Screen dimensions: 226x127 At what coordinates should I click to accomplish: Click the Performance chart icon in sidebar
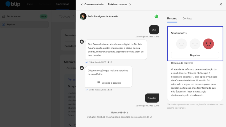point(3,16)
